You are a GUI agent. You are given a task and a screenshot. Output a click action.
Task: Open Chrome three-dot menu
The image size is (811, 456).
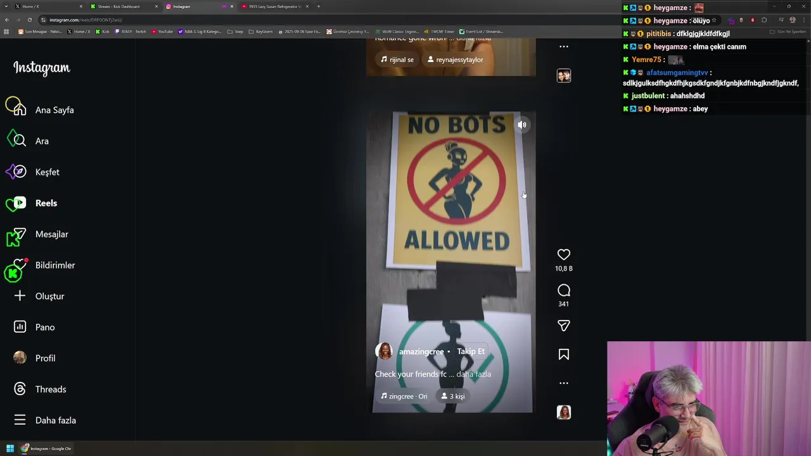[x=804, y=20]
